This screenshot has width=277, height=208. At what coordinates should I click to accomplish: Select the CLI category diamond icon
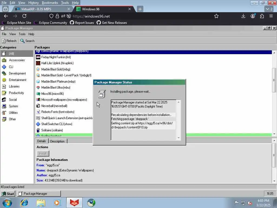[x=4, y=67]
